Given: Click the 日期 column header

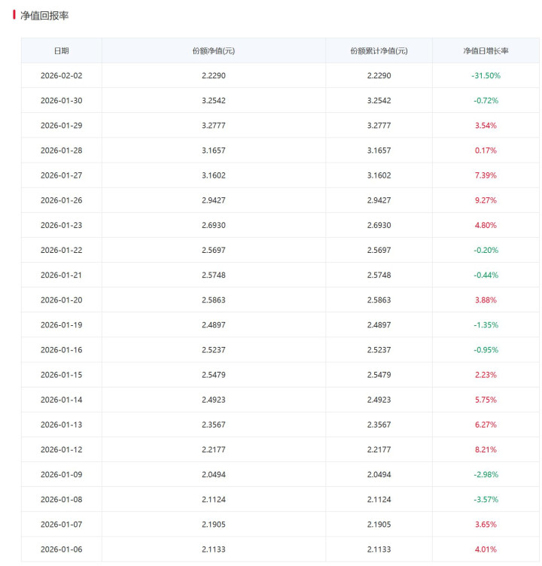Looking at the screenshot, I should click(x=61, y=50).
